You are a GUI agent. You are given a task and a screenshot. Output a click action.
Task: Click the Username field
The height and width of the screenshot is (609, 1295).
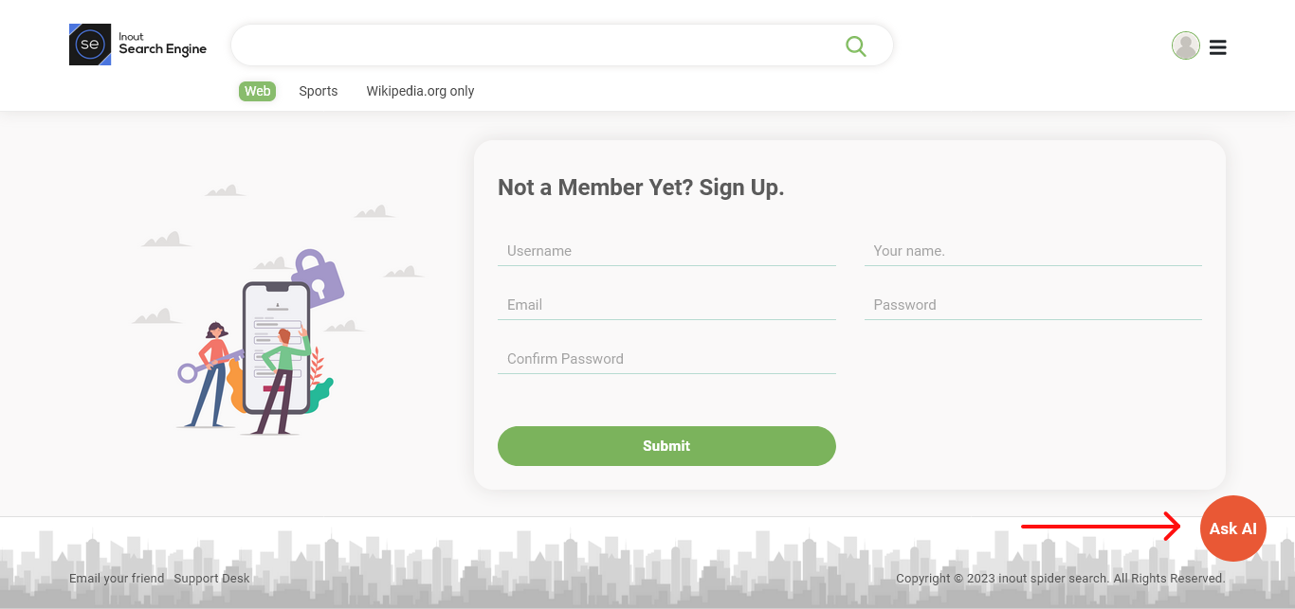pyautogui.click(x=666, y=251)
